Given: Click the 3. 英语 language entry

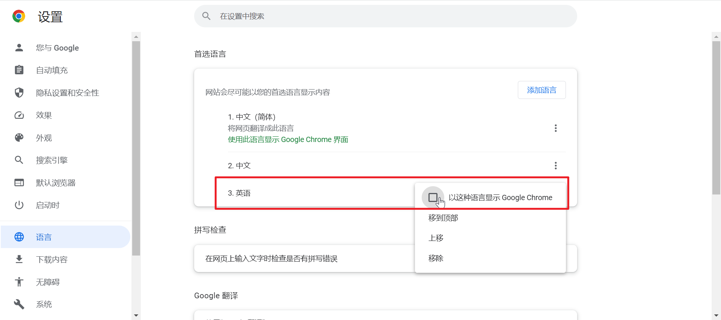Looking at the screenshot, I should pos(239,193).
